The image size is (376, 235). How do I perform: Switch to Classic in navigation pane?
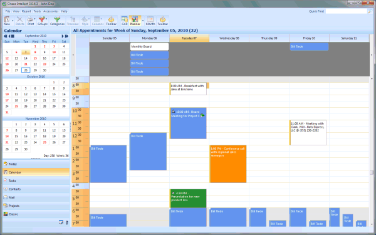pyautogui.click(x=36, y=214)
